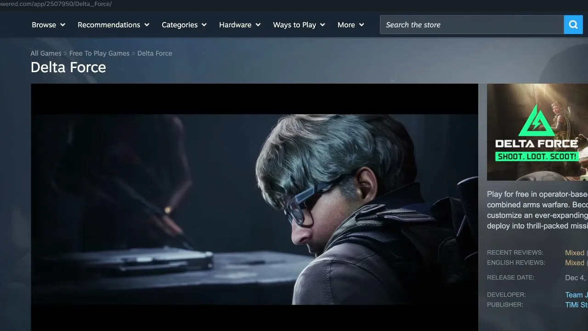Click the Delta Force breadcrumb link
588x331 pixels.
click(155, 53)
